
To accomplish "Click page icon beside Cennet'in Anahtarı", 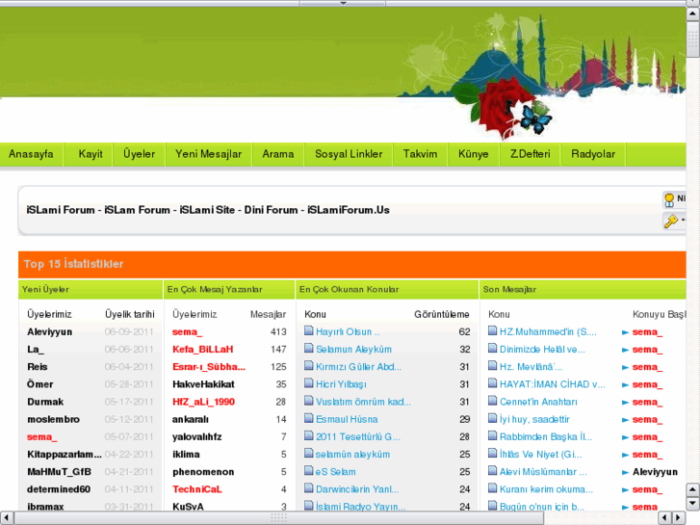I will [x=492, y=401].
